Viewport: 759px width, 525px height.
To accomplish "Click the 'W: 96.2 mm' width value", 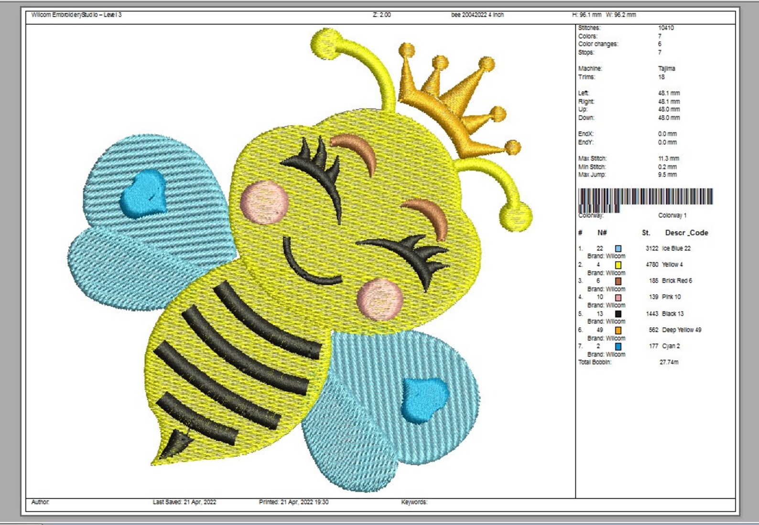I will pyautogui.click(x=621, y=15).
